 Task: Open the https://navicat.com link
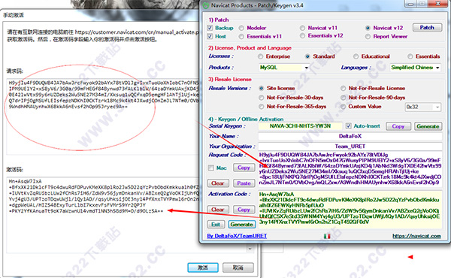pos(416,236)
